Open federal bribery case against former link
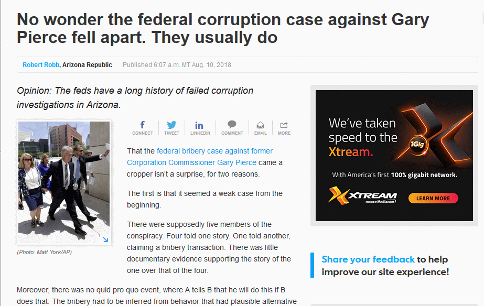The height and width of the screenshot is (306, 484). click(x=214, y=151)
